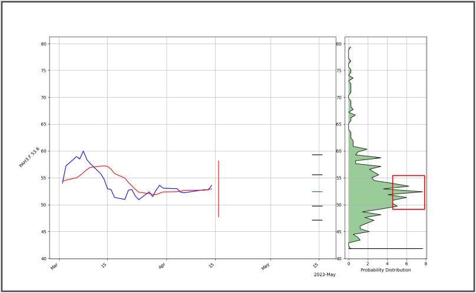476x293 pixels.
Task: Click the '2023-May' date label
Action: 324,275
